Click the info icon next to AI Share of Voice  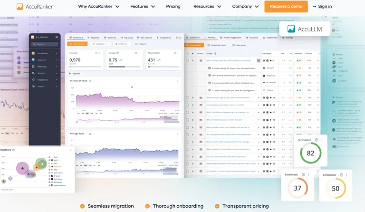click(x=90, y=81)
